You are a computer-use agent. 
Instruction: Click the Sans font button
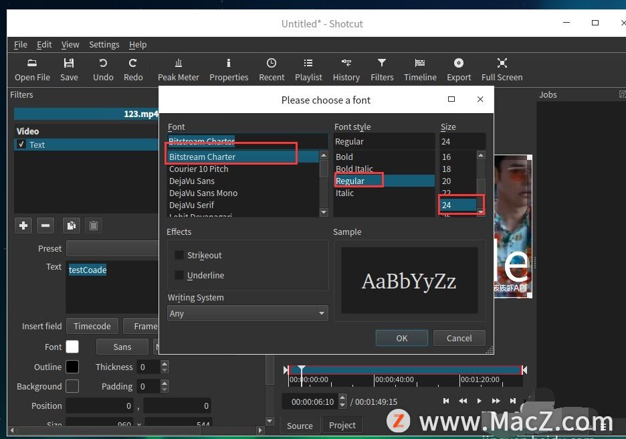pyautogui.click(x=122, y=347)
